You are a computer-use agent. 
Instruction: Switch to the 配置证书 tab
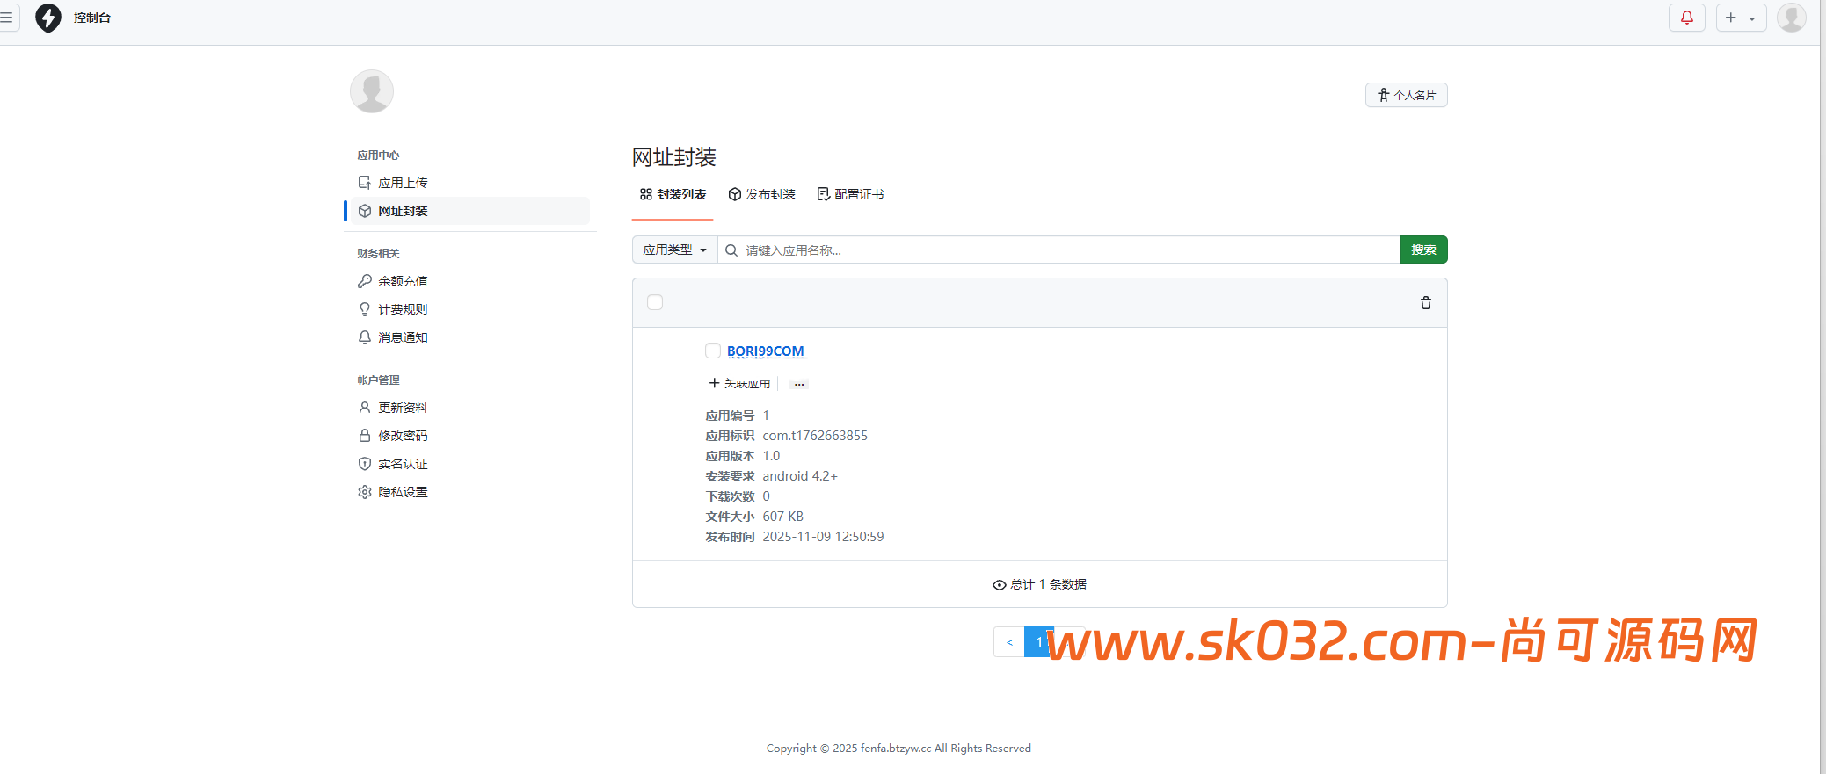[x=850, y=194]
